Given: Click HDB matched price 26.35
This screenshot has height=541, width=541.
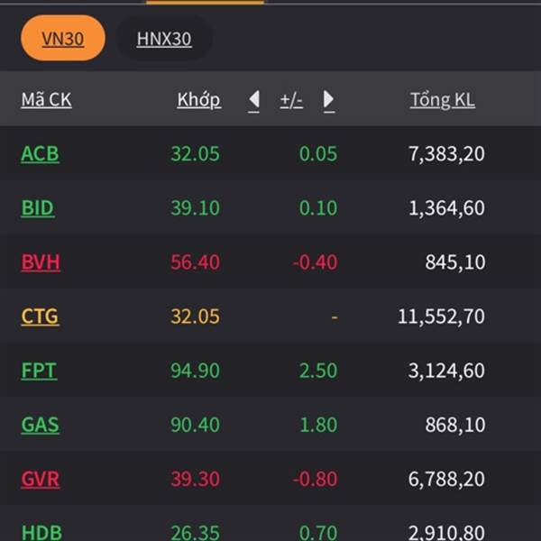Looking at the screenshot, I should coord(196,532).
